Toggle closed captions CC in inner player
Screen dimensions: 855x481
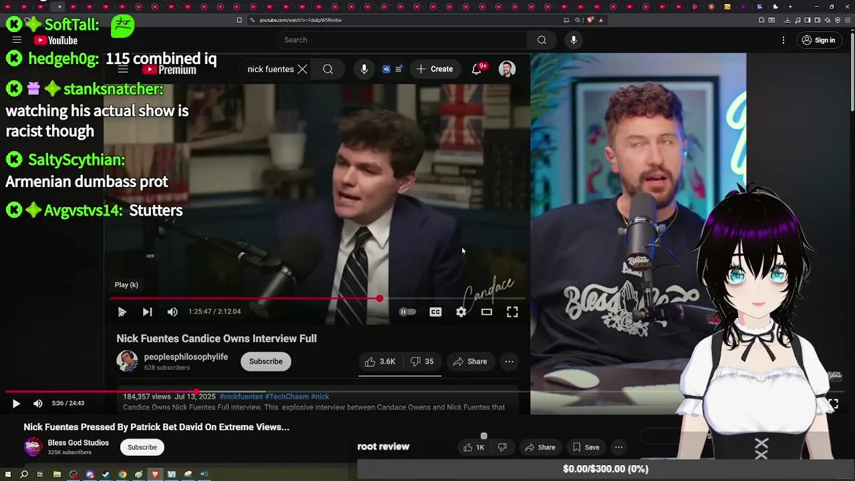pos(436,312)
